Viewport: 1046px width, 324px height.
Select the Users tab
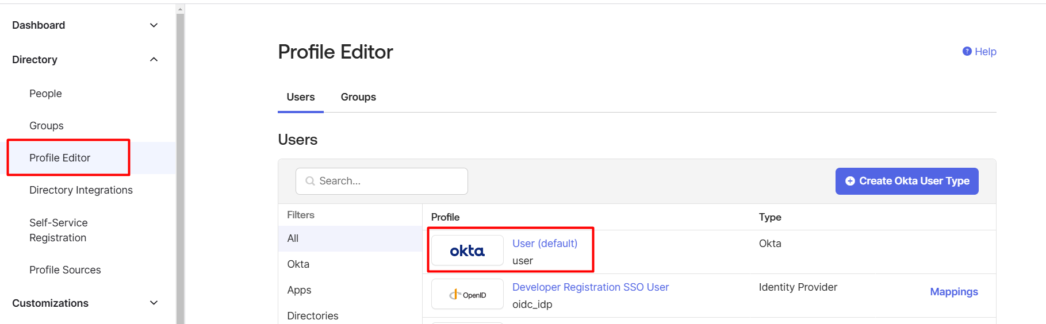[x=301, y=97]
